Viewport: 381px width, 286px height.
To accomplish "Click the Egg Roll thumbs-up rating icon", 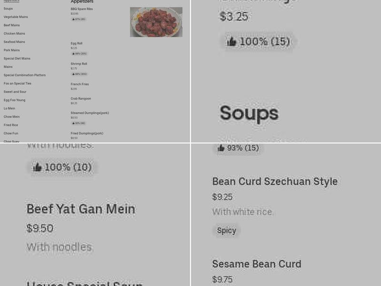I will (73, 53).
